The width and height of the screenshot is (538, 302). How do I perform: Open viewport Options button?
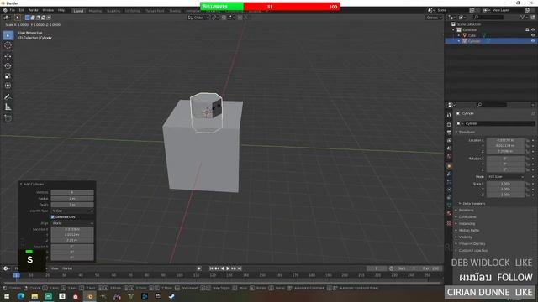tap(434, 18)
